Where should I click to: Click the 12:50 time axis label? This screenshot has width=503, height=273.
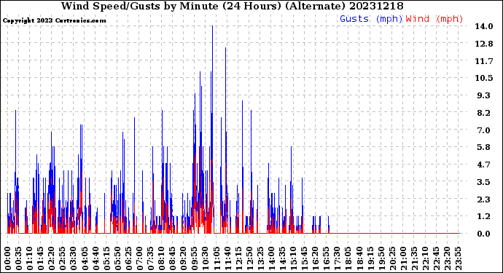pos(250,258)
